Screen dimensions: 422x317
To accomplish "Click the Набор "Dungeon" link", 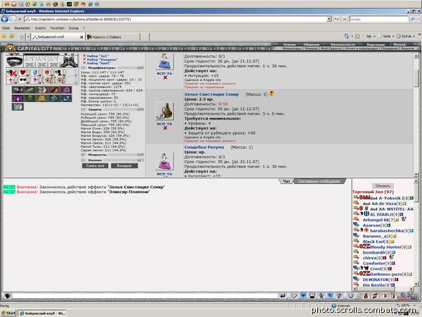I will [x=102, y=60].
